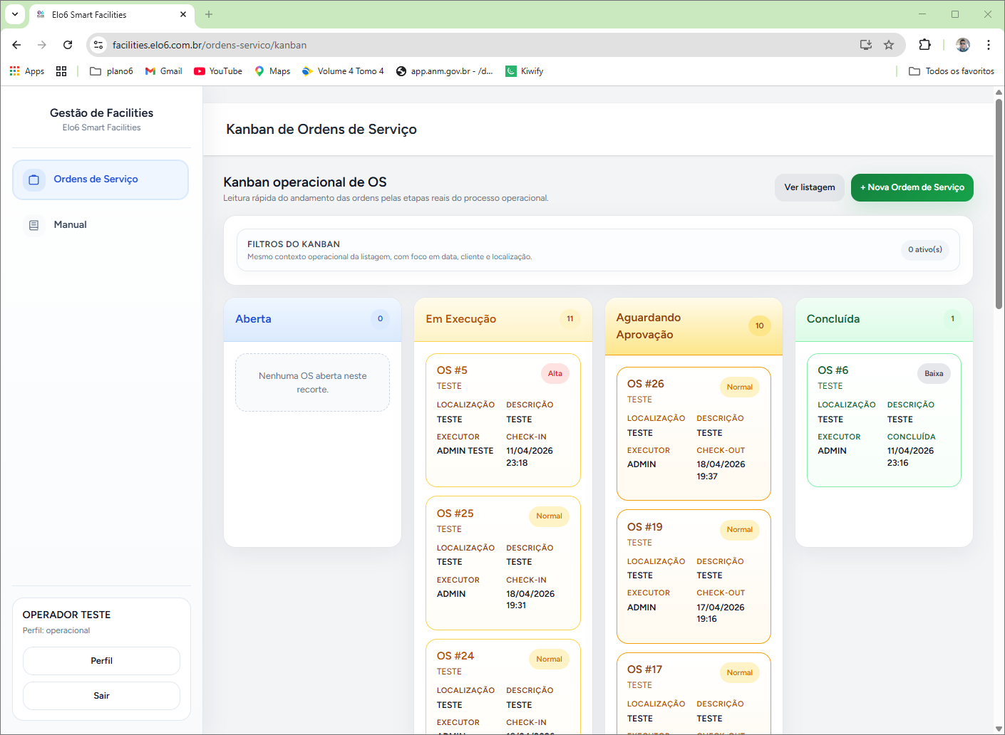1005x735 pixels.
Task: Open the plano6 bookmark folder
Action: pyautogui.click(x=111, y=71)
